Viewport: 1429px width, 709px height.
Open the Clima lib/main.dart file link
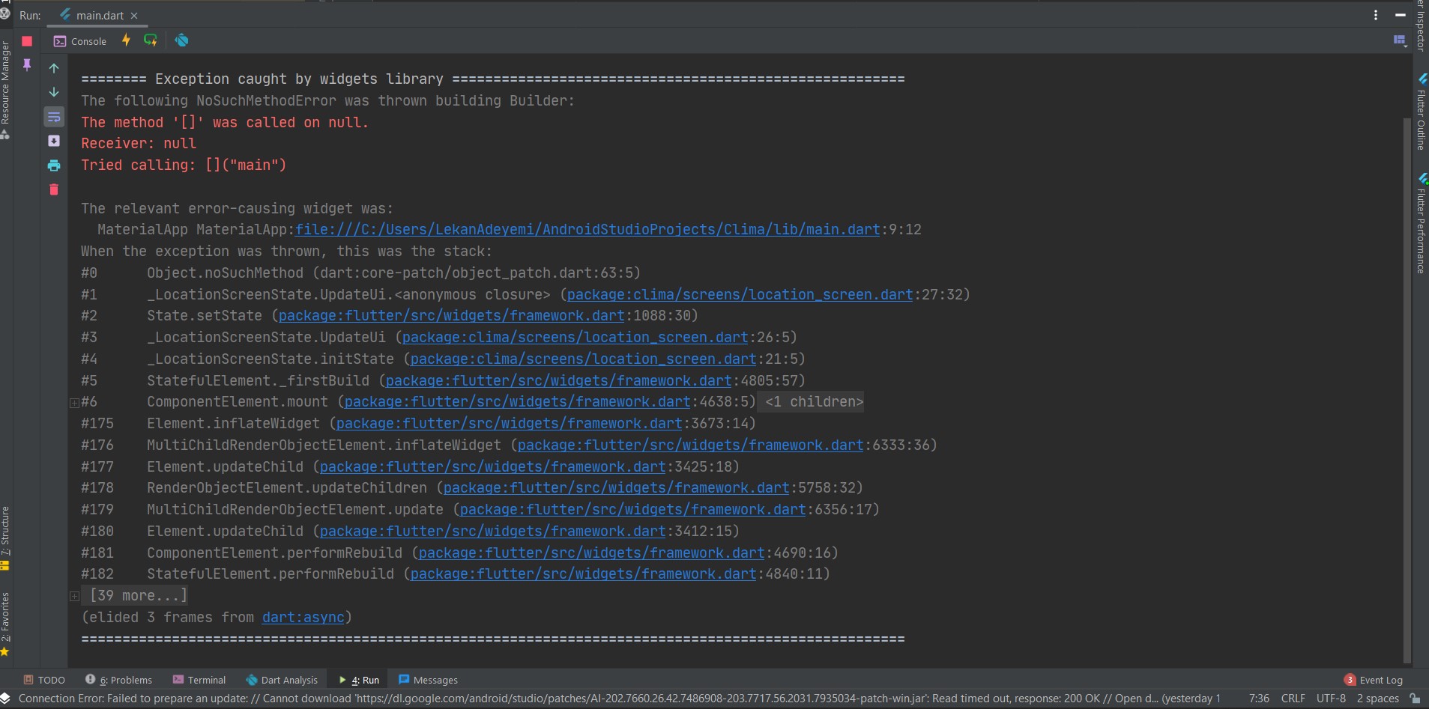[x=587, y=230]
